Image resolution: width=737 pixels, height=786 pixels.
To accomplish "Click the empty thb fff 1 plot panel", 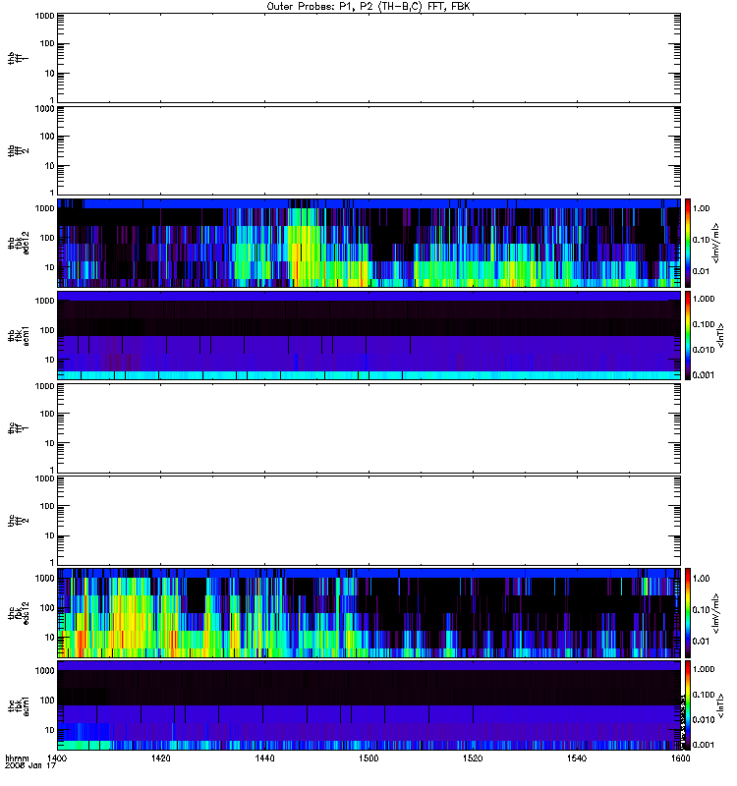I will click(368, 58).
